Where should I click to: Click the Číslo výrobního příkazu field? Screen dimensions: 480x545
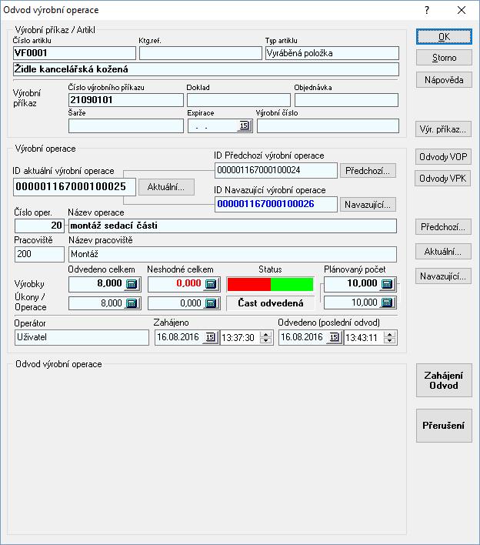[125, 100]
